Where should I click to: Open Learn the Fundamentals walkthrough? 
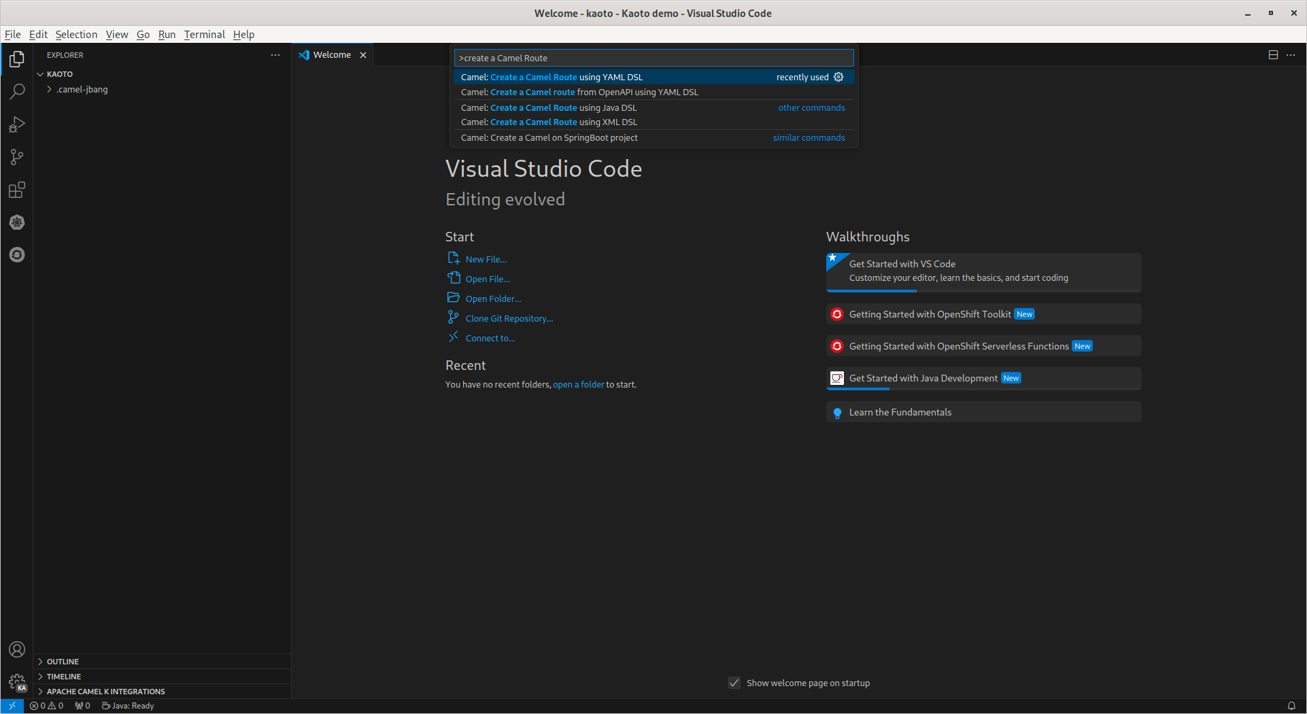[983, 412]
